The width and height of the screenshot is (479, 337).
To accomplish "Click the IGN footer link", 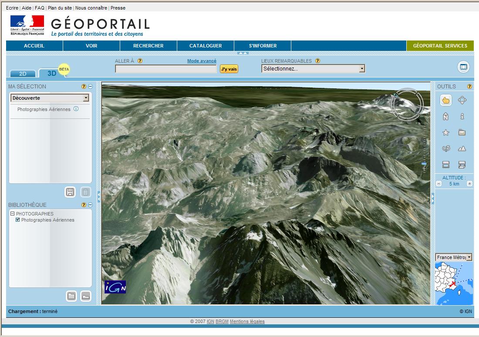I will coord(210,321).
